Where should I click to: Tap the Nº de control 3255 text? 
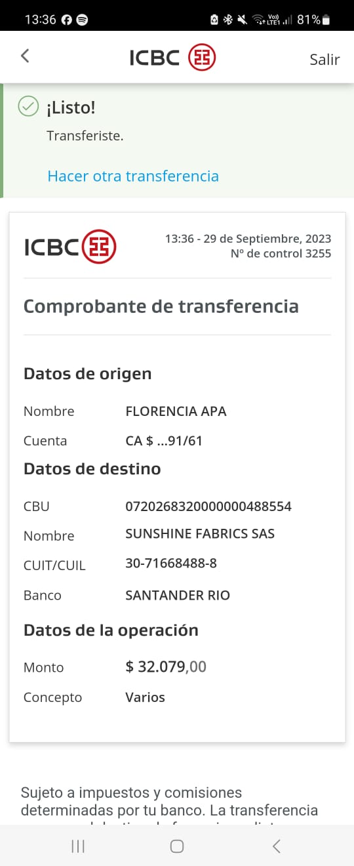[281, 253]
